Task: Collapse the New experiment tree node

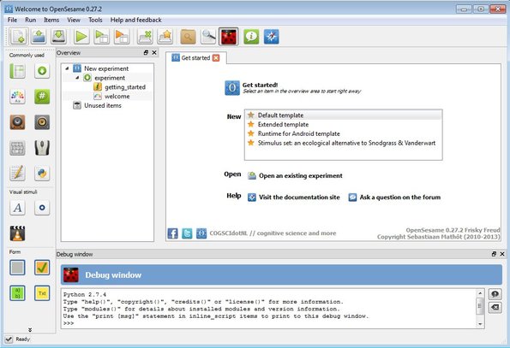Action: coord(67,68)
